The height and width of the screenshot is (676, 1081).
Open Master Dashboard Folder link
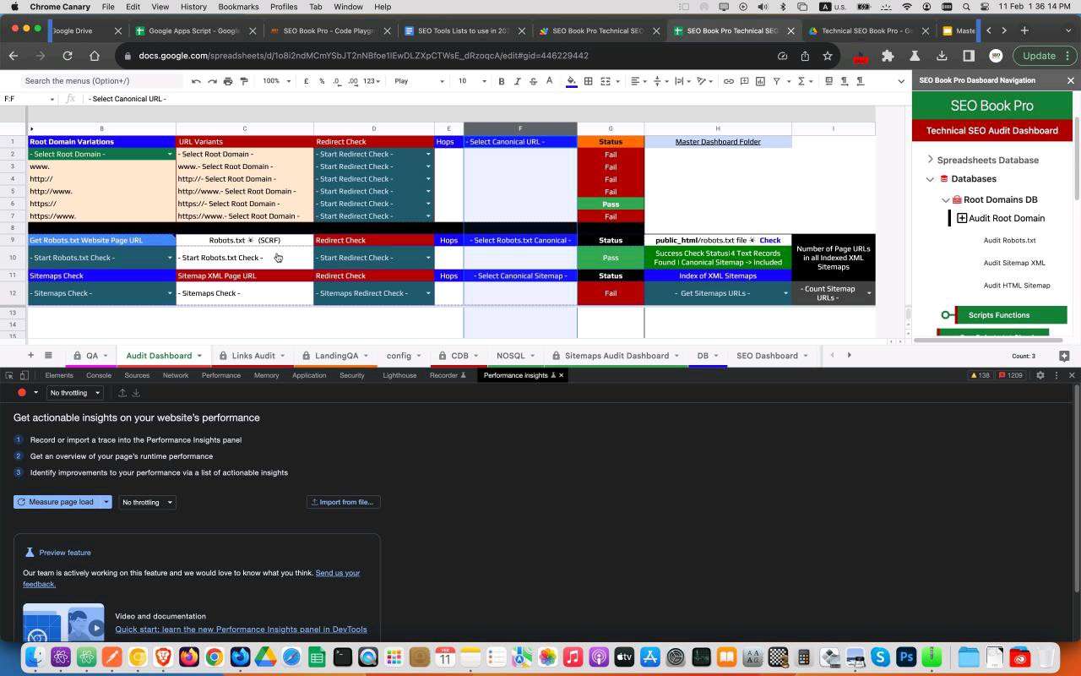click(718, 142)
